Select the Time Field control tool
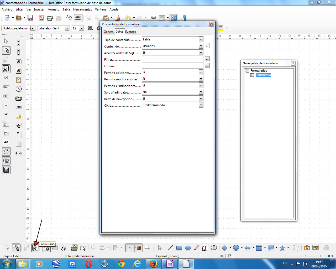The image size is (336, 269). [x=18, y=89]
